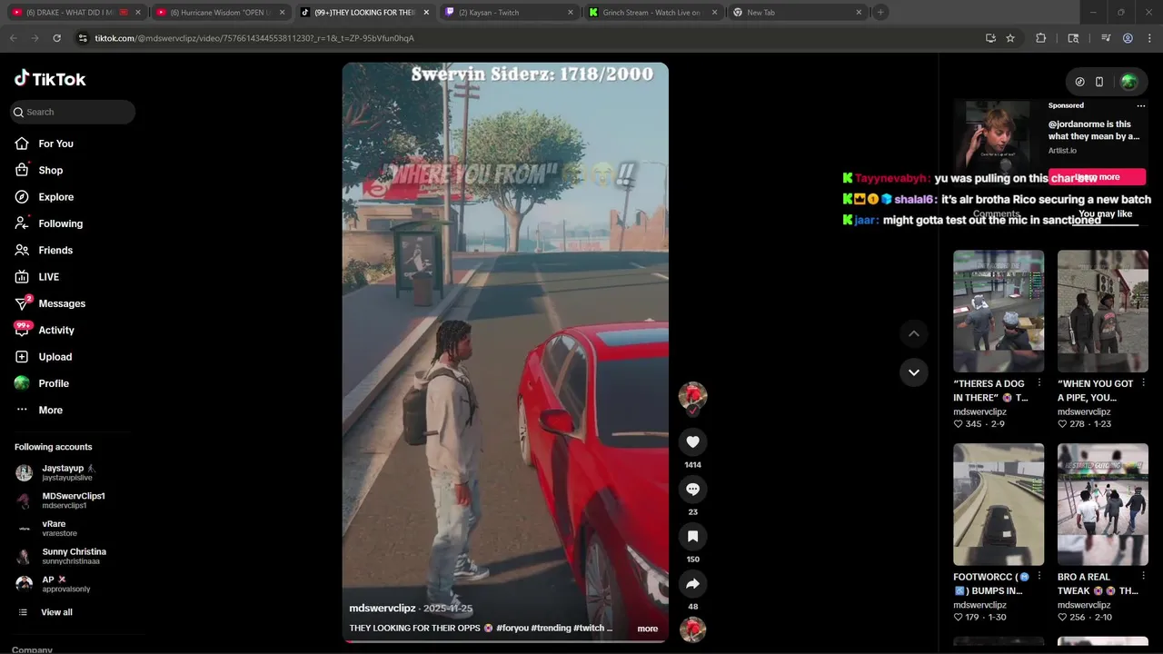Switch to Hurricane Wisdom browser tab
Image resolution: width=1163 pixels, height=654 pixels.
[x=220, y=13]
